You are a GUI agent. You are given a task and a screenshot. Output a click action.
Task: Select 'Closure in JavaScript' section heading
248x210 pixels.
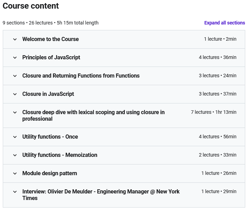[48, 94]
